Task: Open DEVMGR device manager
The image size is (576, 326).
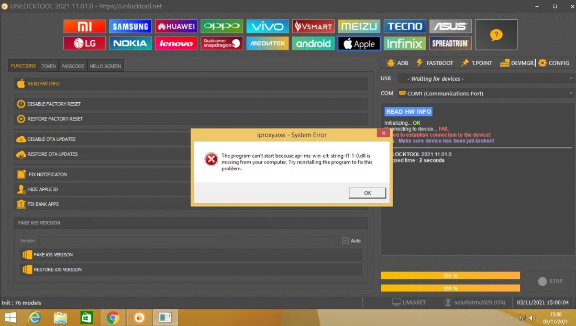Action: (517, 63)
